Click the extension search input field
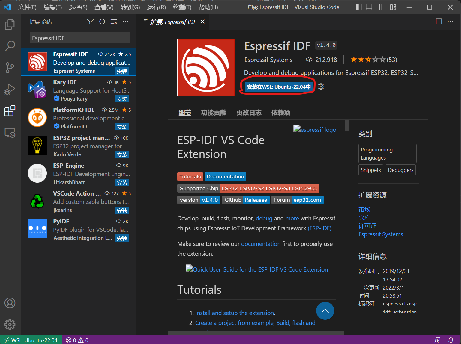 (80, 38)
